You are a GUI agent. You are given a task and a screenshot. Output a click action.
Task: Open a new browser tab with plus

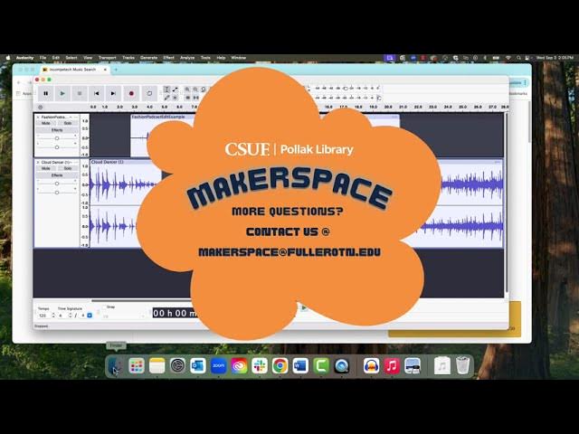[x=116, y=70]
